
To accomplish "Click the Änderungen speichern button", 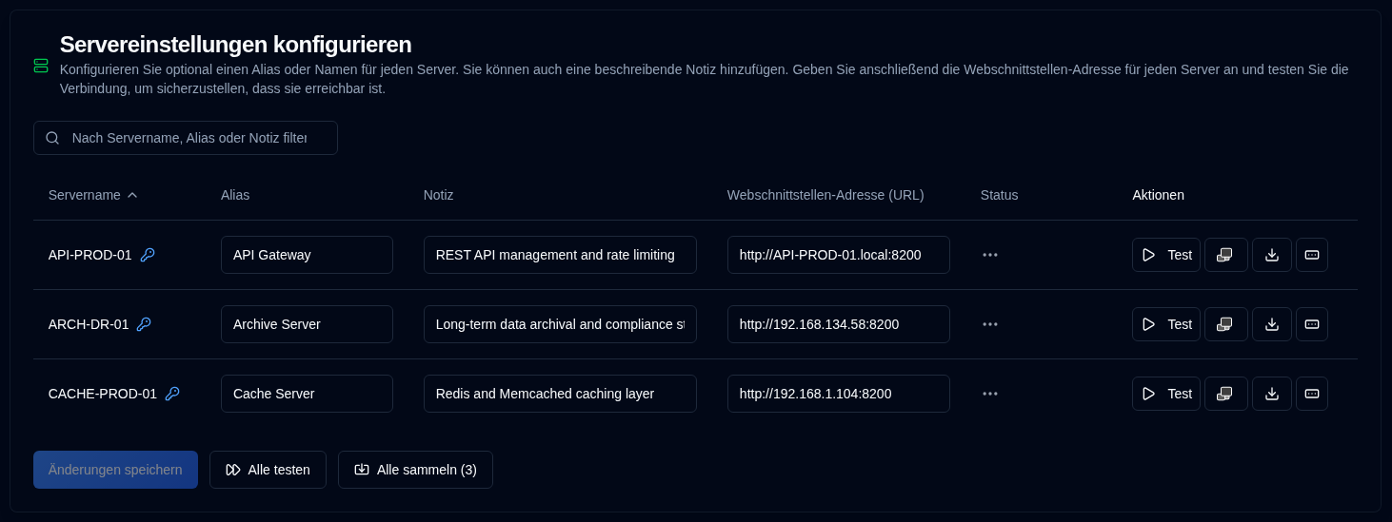I will point(115,470).
